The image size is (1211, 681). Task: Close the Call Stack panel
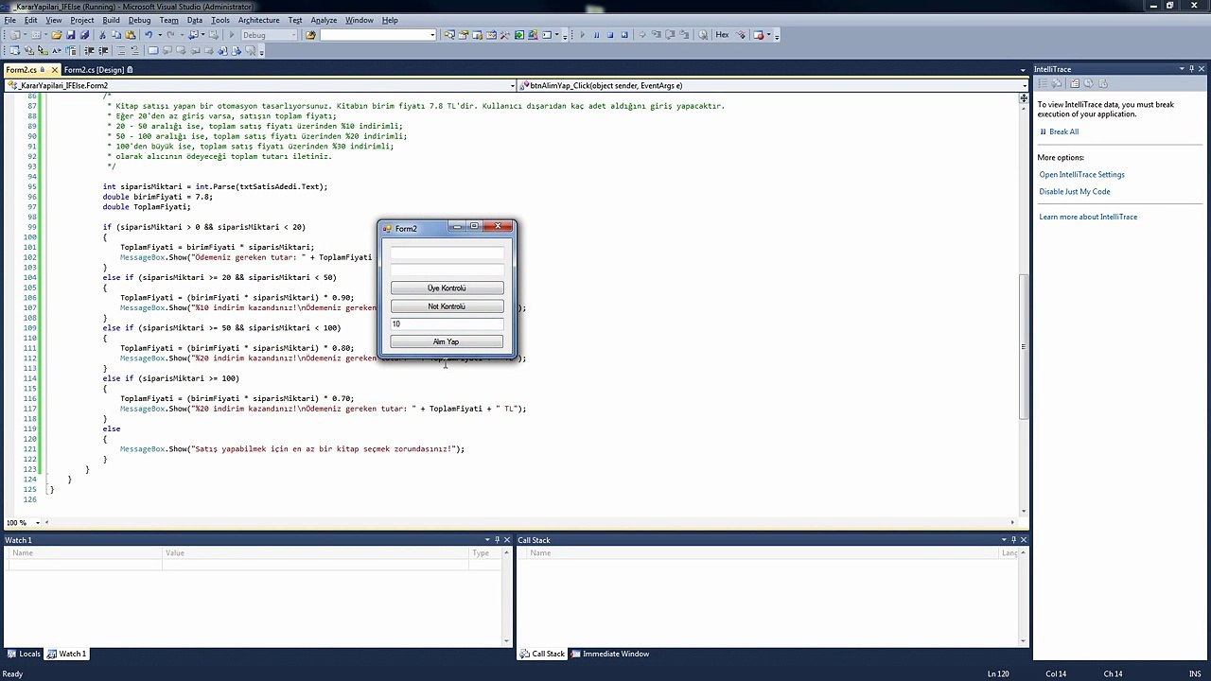point(1023,540)
